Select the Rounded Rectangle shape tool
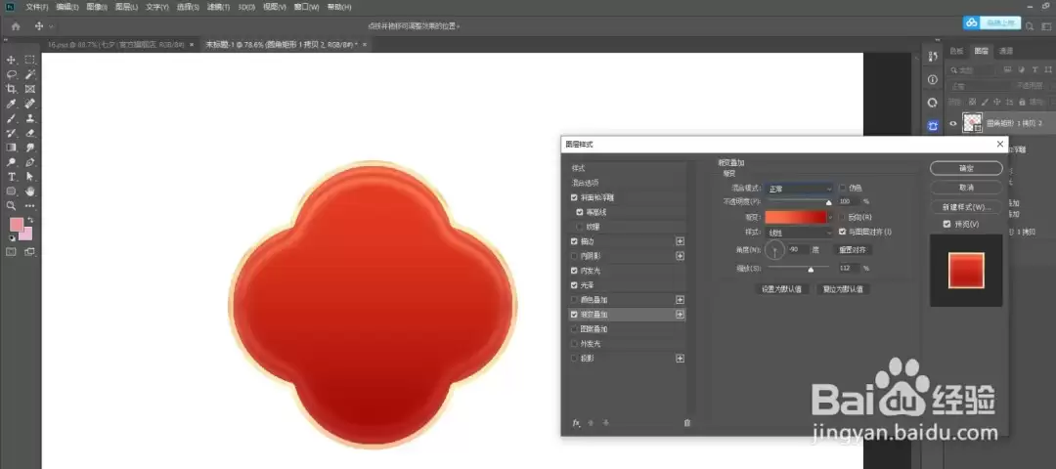Screen dimensions: 1056x469 click(12, 192)
